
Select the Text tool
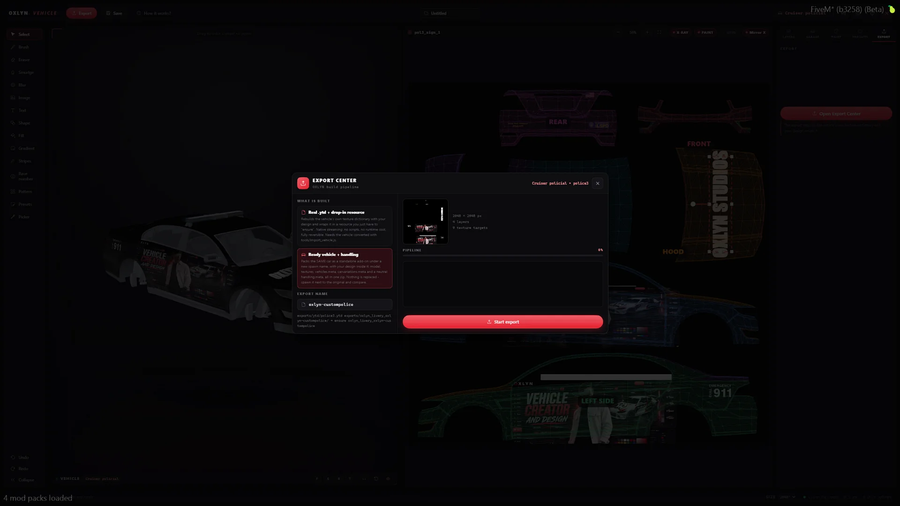coord(24,110)
